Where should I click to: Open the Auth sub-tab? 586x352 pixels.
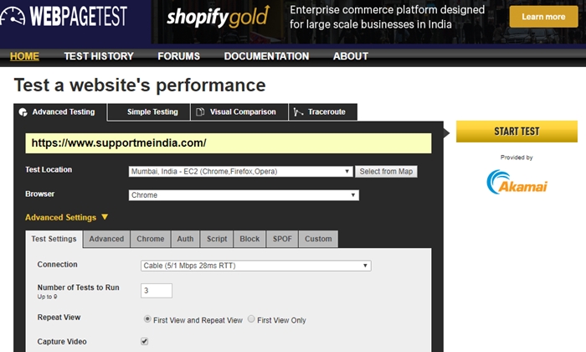click(185, 239)
